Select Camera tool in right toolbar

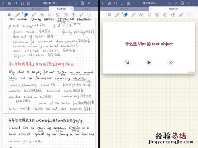(165, 15)
